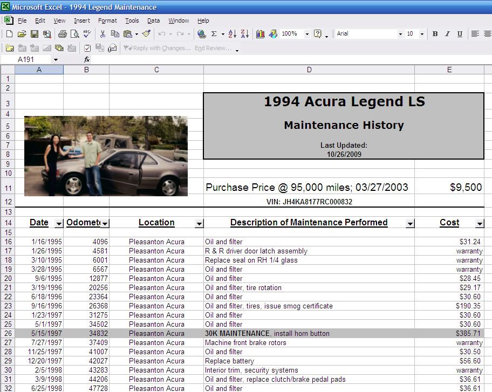The height and width of the screenshot is (392, 492).
Task: Open the Window menu
Action: [x=179, y=20]
